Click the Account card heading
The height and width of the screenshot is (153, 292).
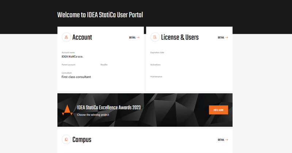[82, 37]
